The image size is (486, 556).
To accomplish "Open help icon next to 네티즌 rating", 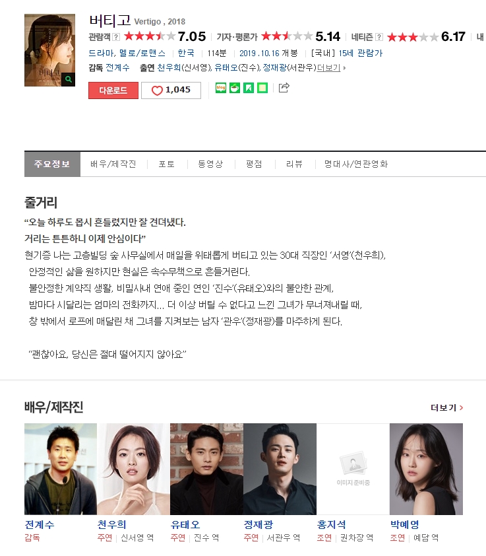I will 379,37.
